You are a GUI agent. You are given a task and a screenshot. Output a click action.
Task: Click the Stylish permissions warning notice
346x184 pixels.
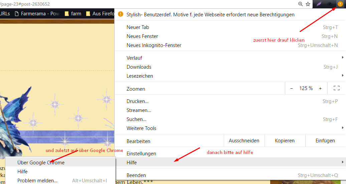pyautogui.click(x=230, y=15)
